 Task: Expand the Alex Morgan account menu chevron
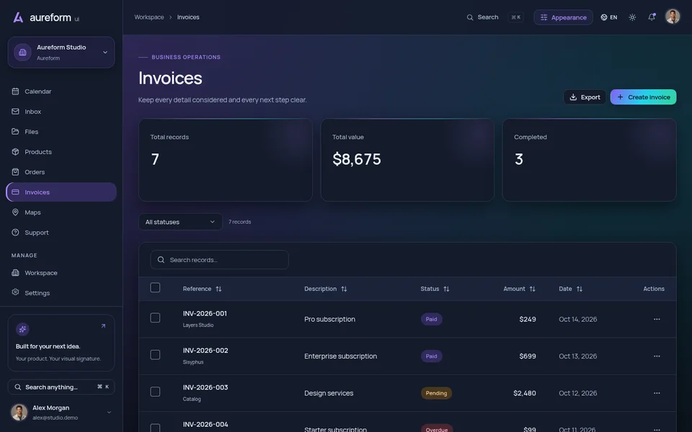point(109,413)
